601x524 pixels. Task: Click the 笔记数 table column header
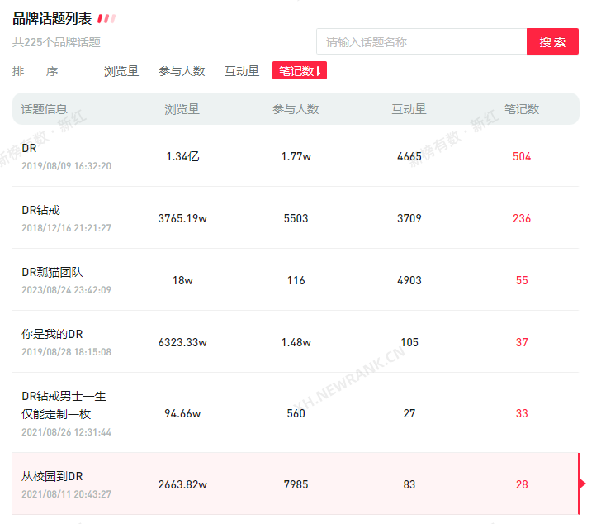point(522,109)
